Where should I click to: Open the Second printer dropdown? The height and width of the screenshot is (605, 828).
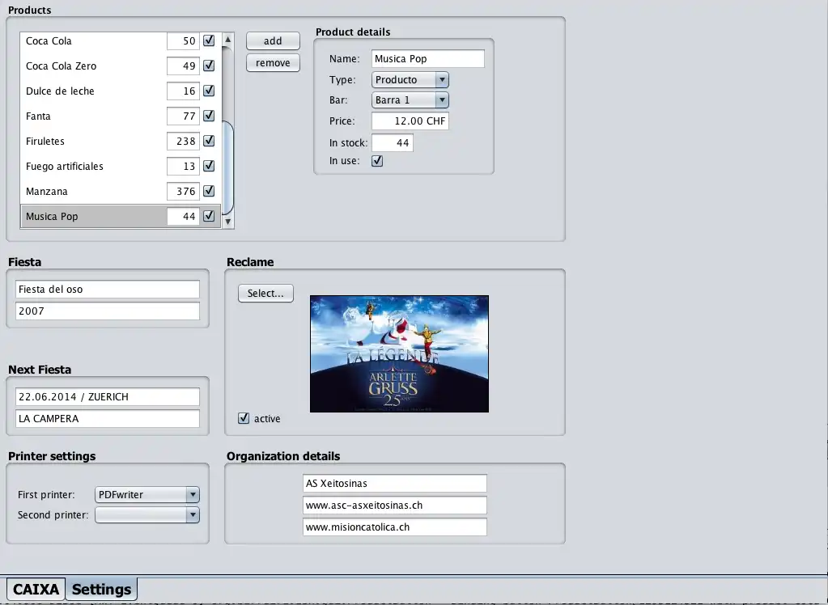pos(147,514)
